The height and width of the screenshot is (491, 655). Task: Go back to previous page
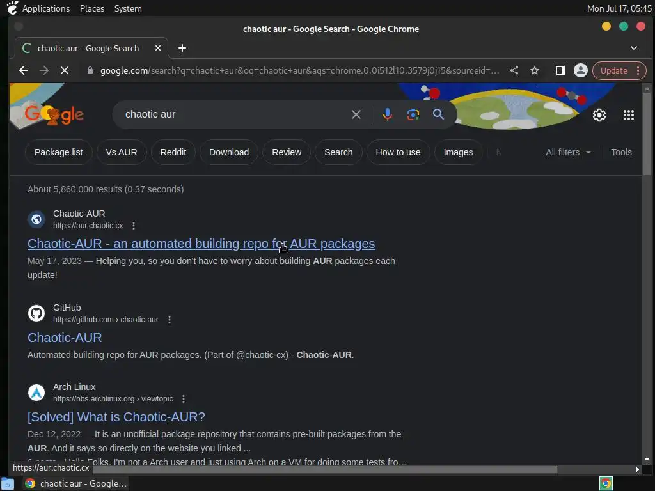[24, 70]
